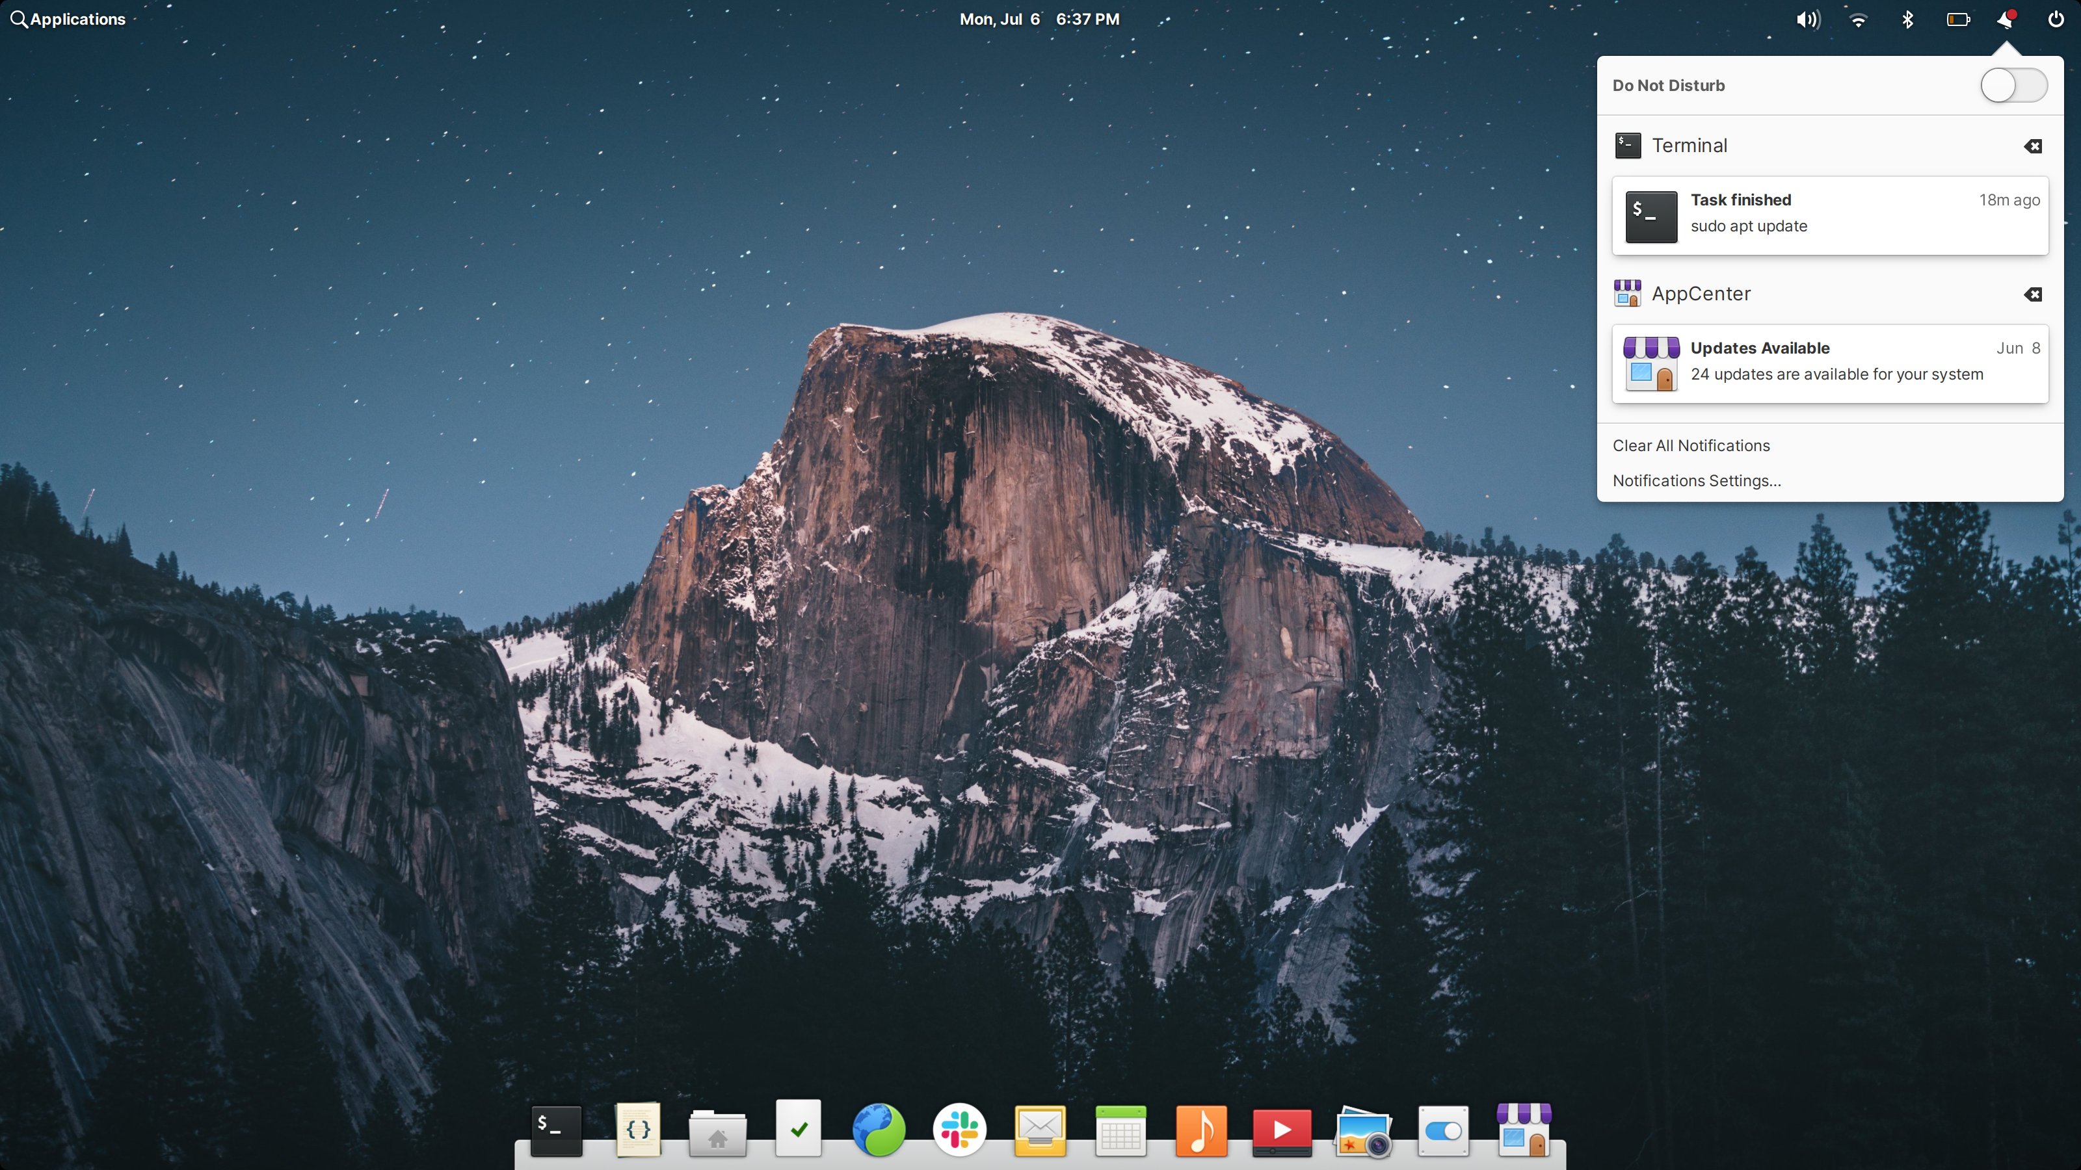The height and width of the screenshot is (1170, 2081).
Task: Open Files home folder in dock
Action: click(717, 1132)
